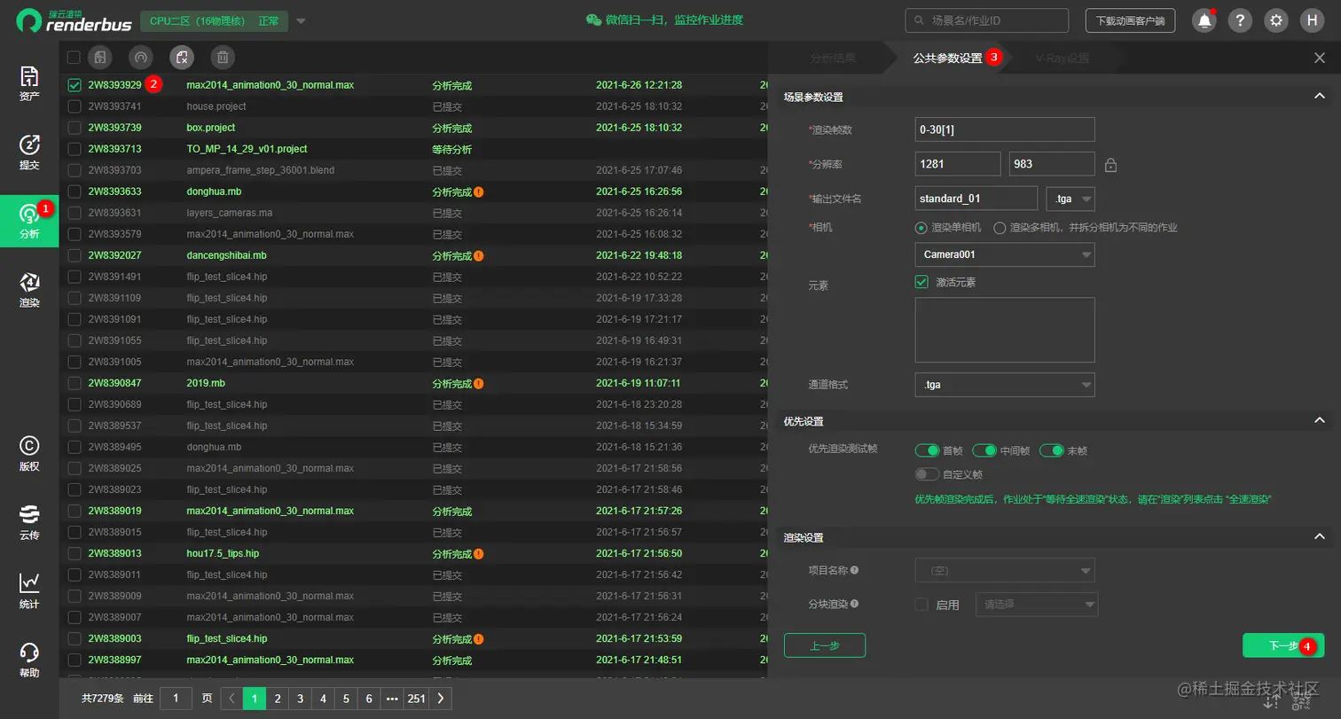1341x719 pixels.
Task: Click the submit job toolbar icon
Action: [100, 58]
